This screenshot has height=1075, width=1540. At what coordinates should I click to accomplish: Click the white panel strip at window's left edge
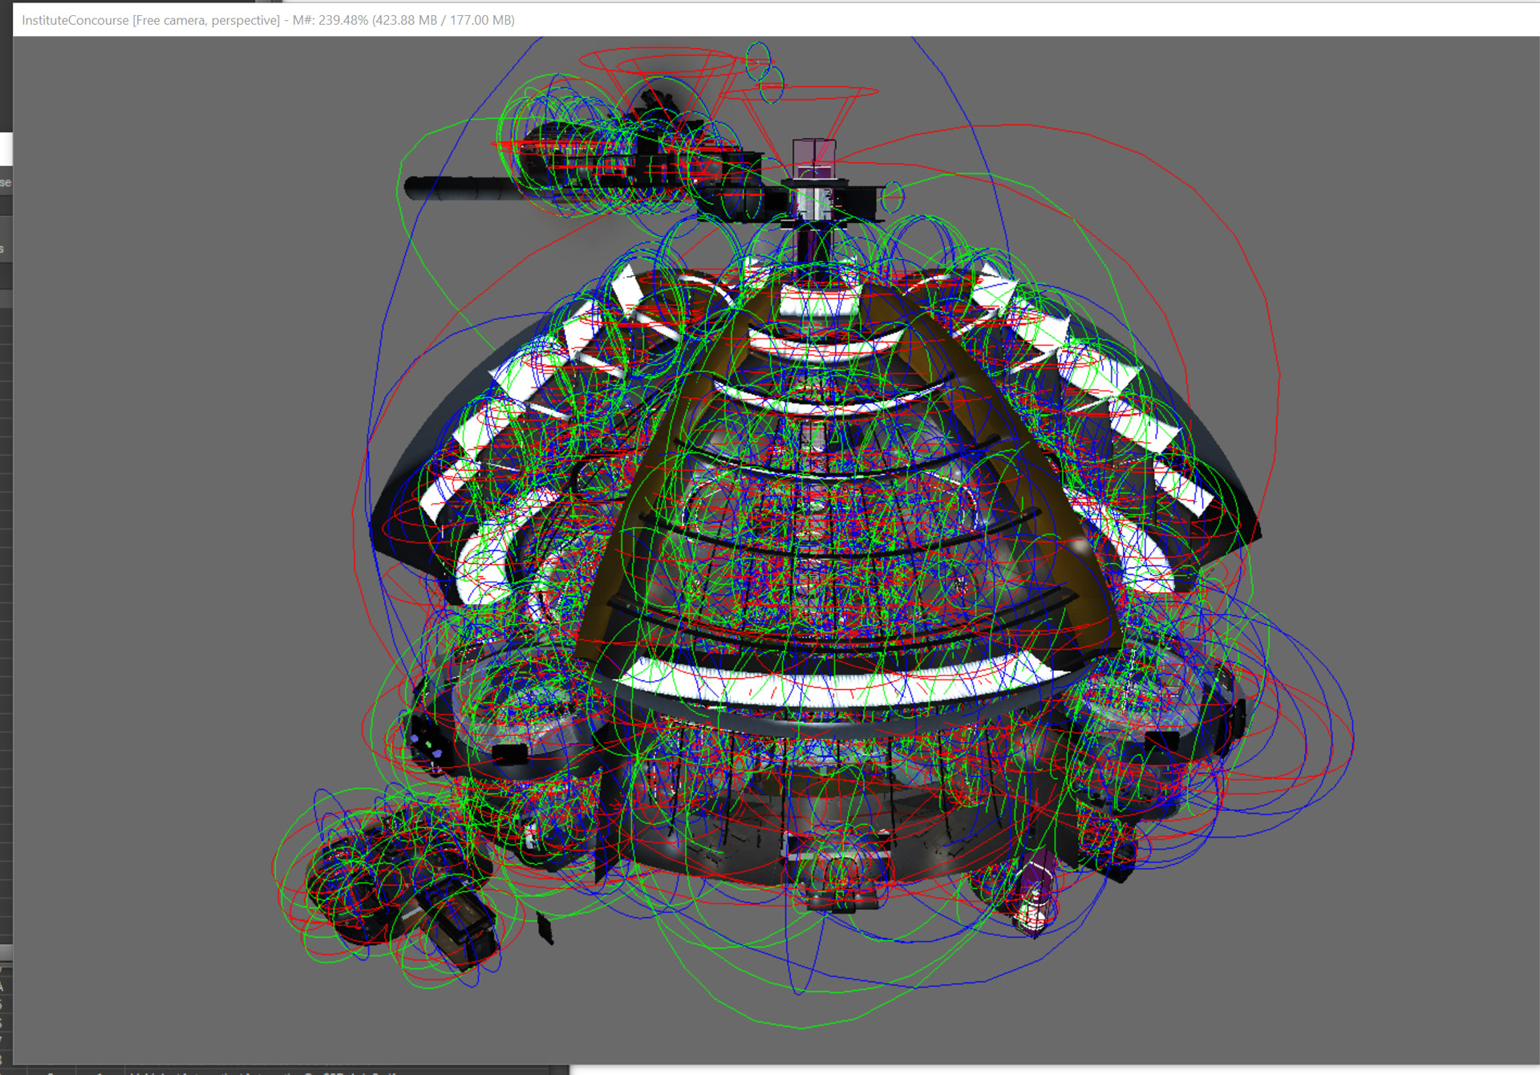(x=6, y=149)
